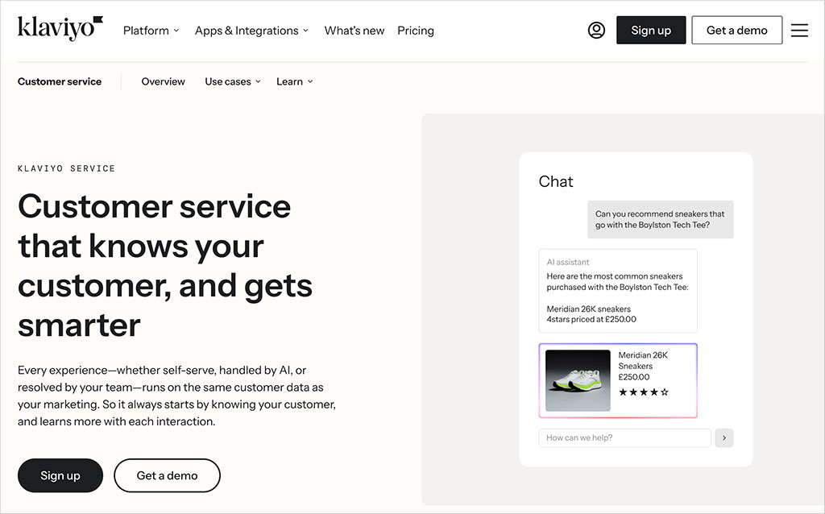Image resolution: width=825 pixels, height=514 pixels.
Task: Click the customer question chat bubble
Action: (x=661, y=219)
